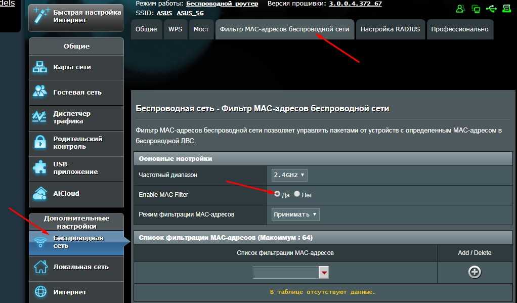
Task: Click the 'Режим фильтрации MAC-адресов' label
Action: [186, 214]
